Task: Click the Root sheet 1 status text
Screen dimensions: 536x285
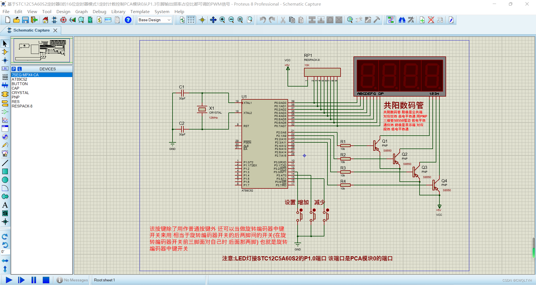Action: tap(104, 280)
